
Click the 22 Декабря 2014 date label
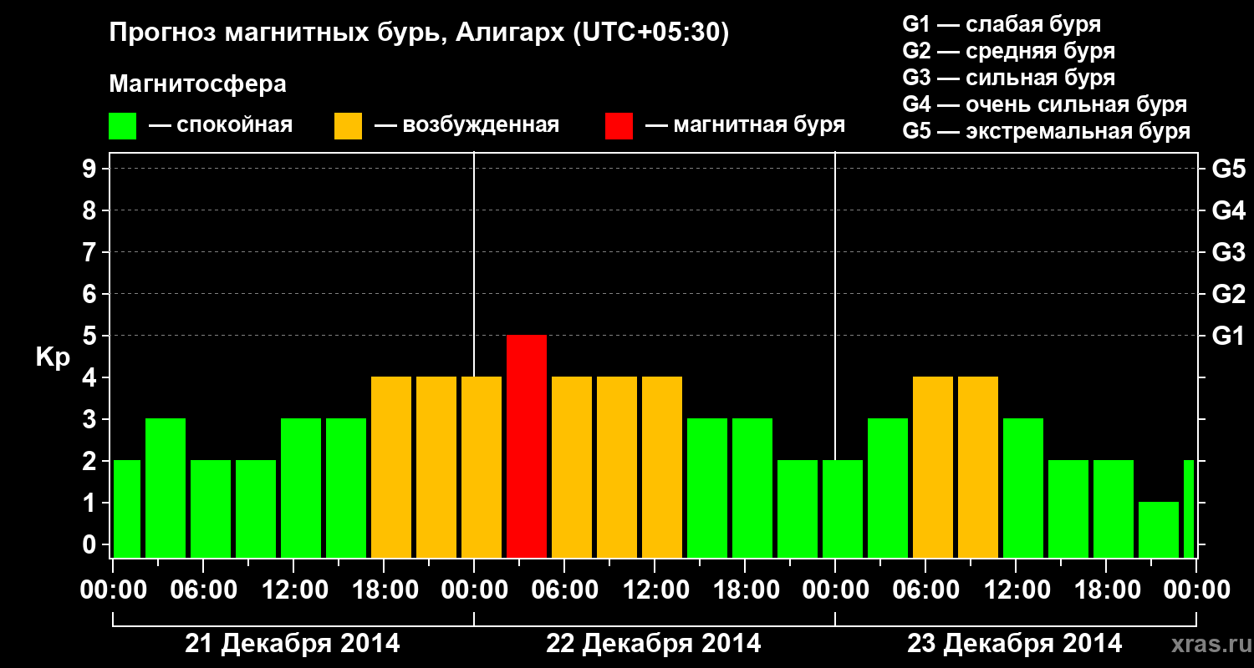654,643
